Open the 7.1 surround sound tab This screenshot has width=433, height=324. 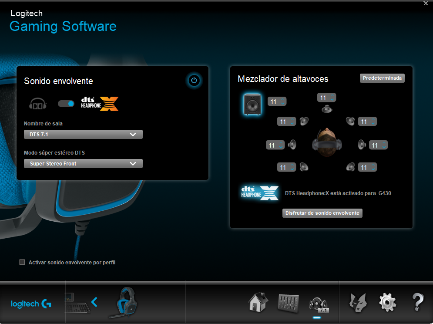(x=319, y=305)
